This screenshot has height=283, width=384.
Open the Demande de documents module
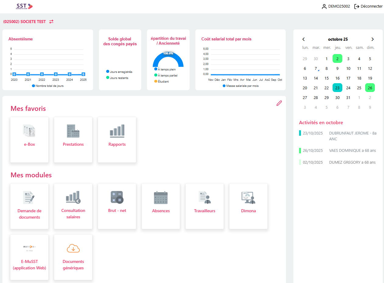coord(30,206)
